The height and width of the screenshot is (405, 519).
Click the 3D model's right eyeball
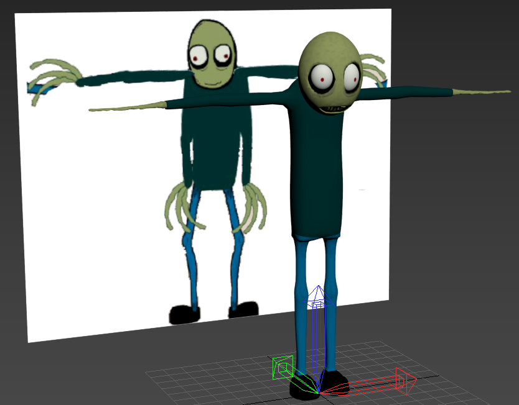pyautogui.click(x=352, y=78)
